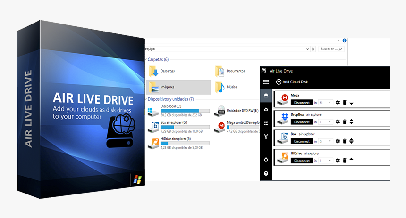Refresh the Explorer address bar

click(x=313, y=49)
